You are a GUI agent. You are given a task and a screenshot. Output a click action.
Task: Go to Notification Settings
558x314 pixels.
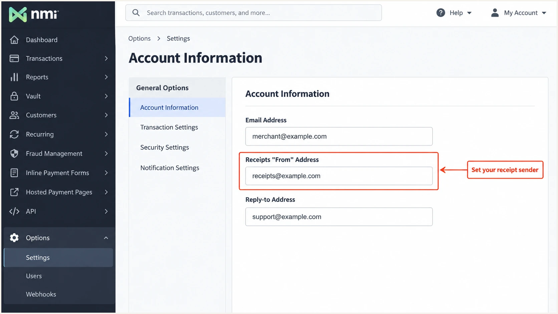(170, 168)
